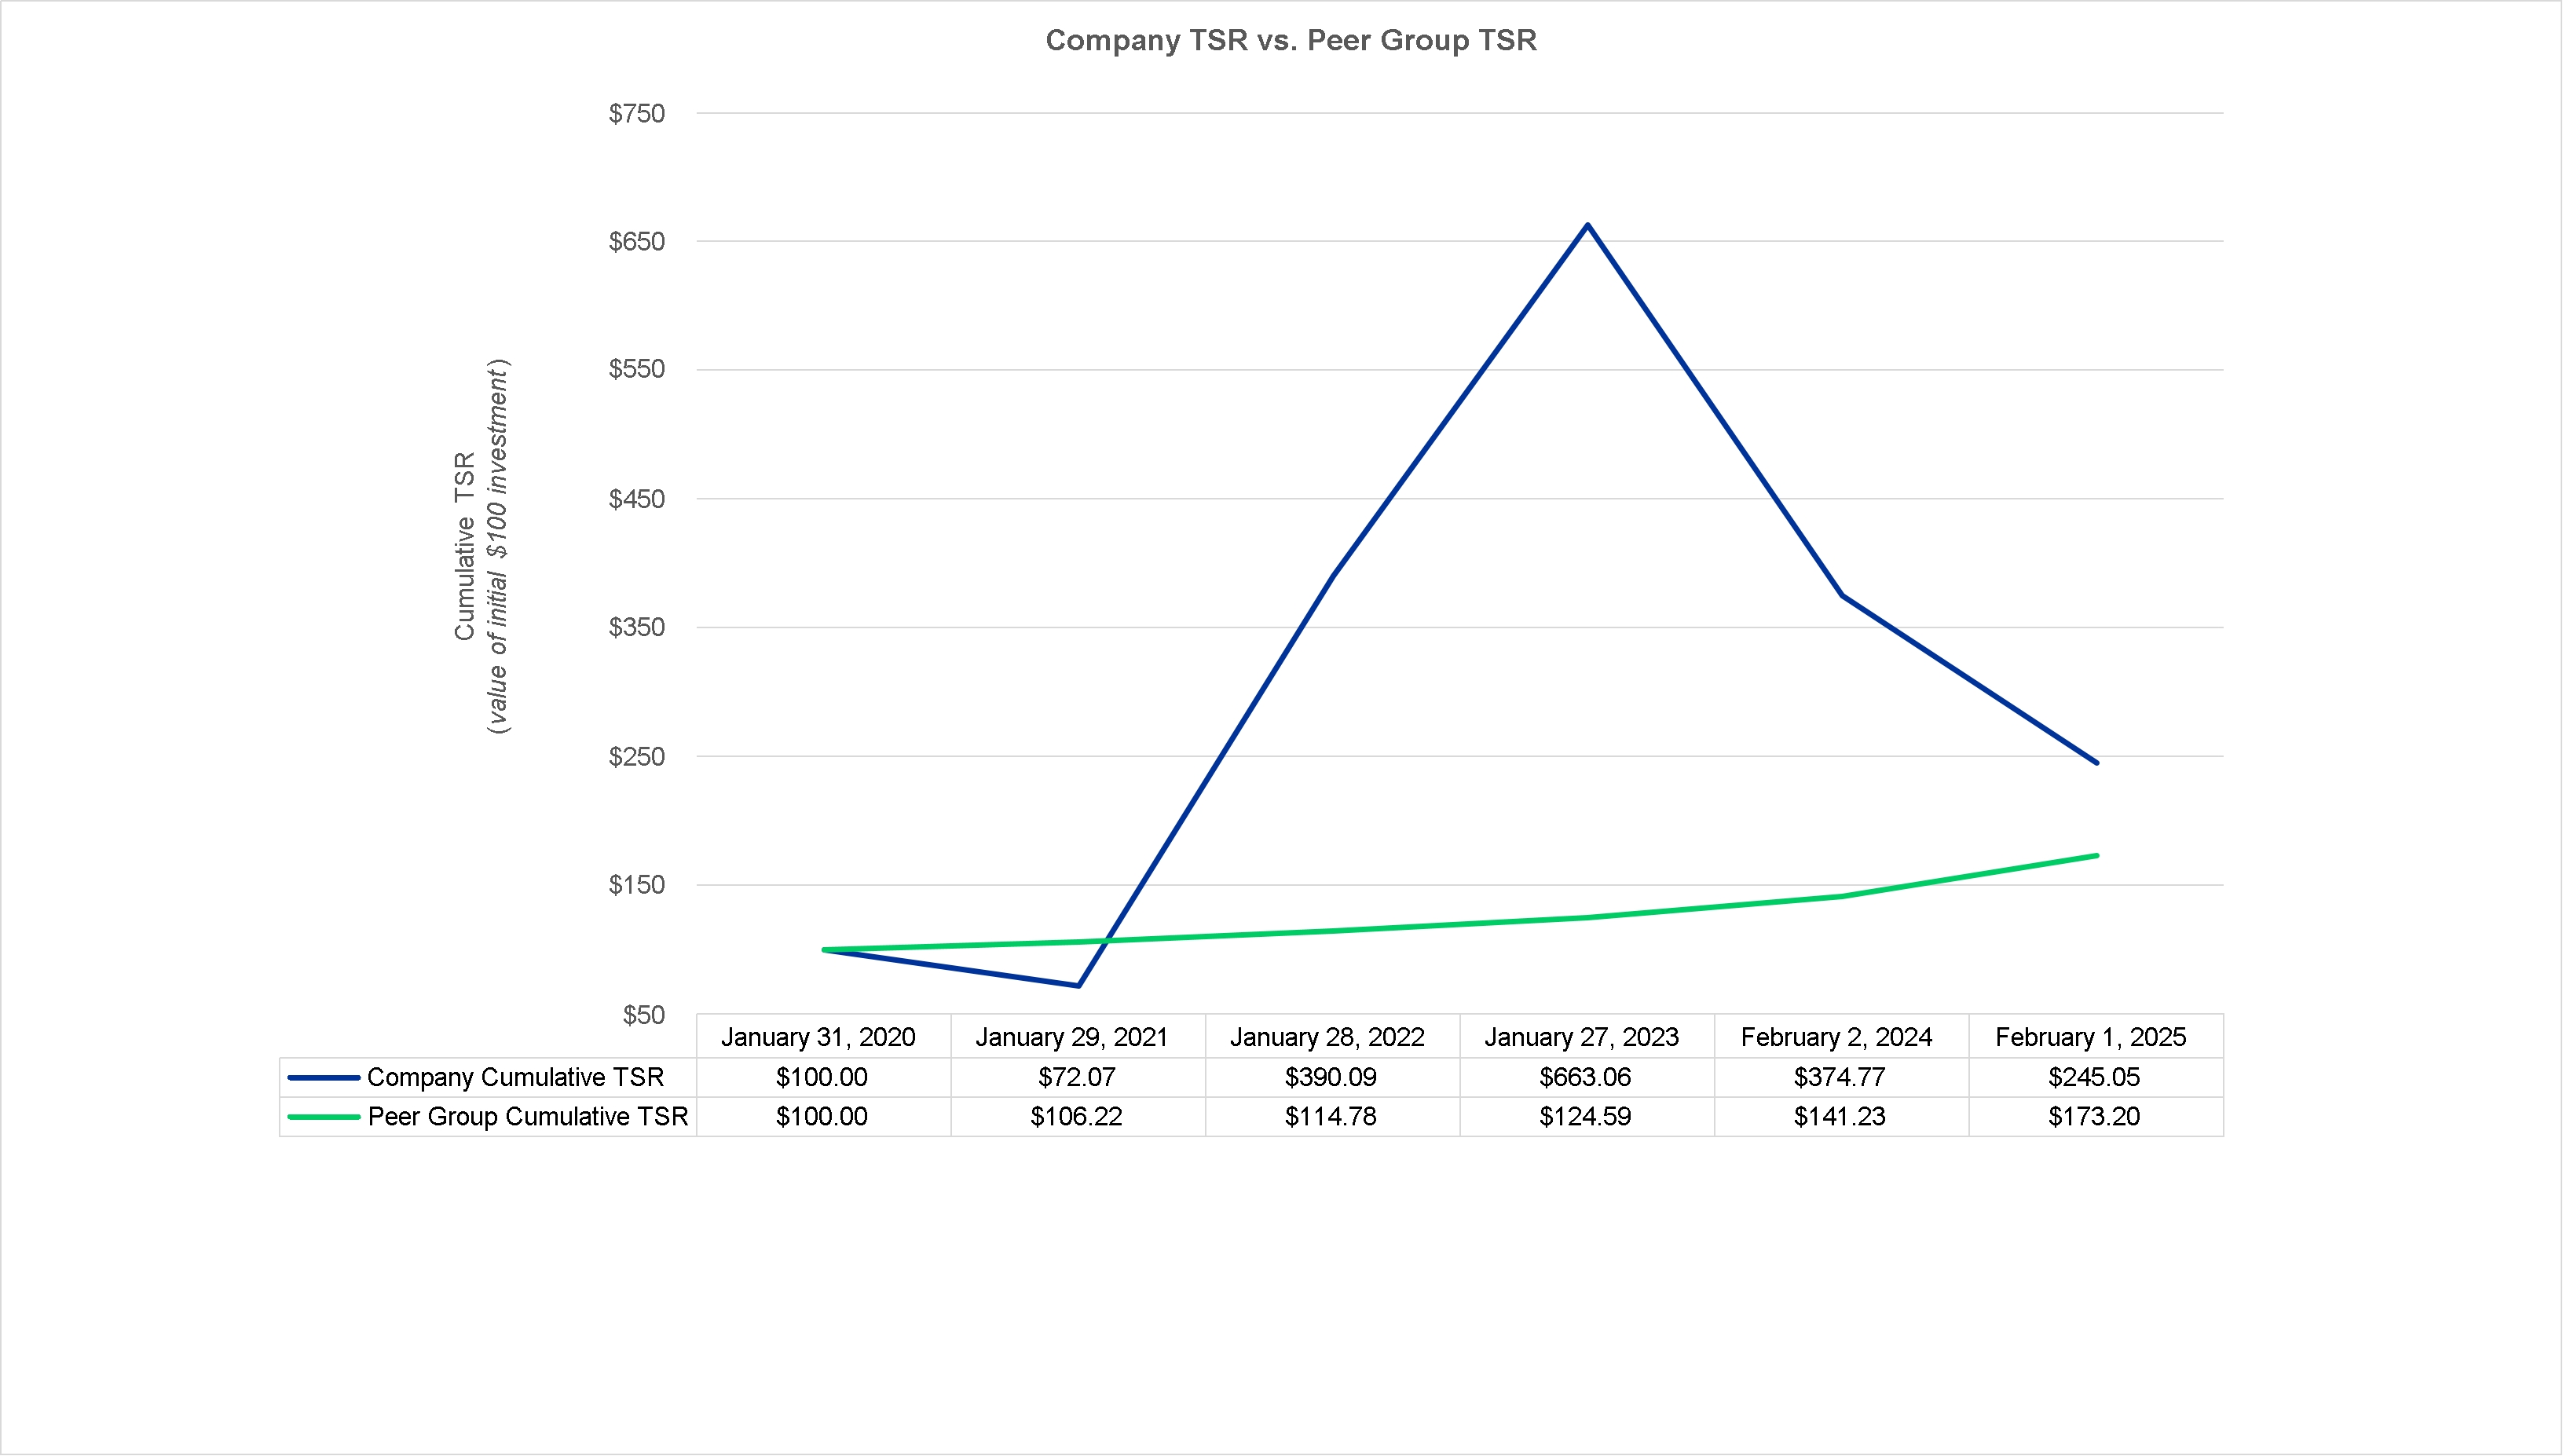Click the blue line's peak data point
2563x1456 pixels.
point(1588,225)
